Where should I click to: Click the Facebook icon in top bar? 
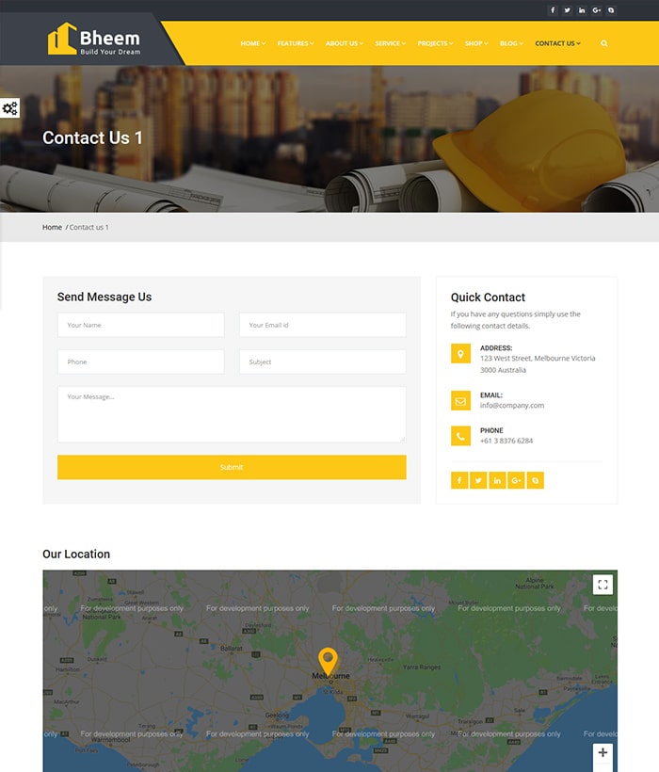tap(553, 10)
